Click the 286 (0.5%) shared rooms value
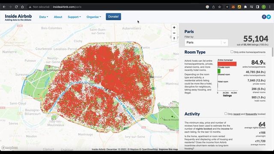Image resolution: width=274 pixels, height=154 pixels. click(259, 89)
